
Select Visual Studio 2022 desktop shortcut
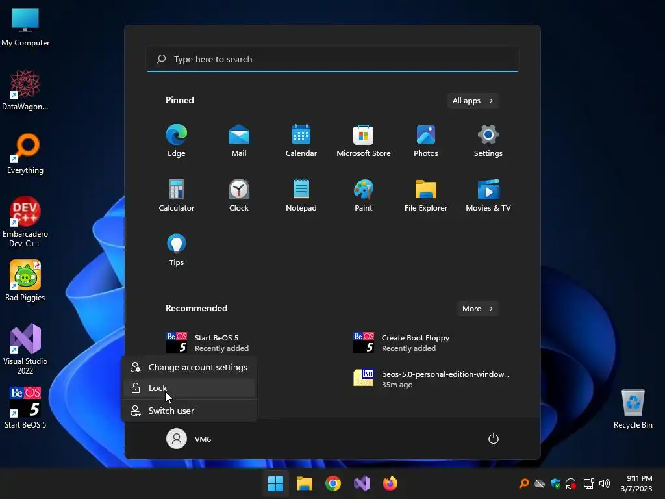pyautogui.click(x=25, y=349)
